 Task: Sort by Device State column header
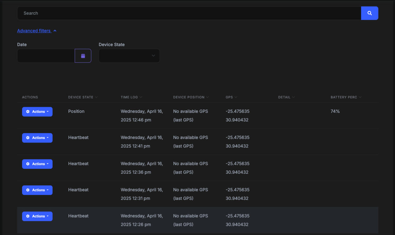click(81, 97)
